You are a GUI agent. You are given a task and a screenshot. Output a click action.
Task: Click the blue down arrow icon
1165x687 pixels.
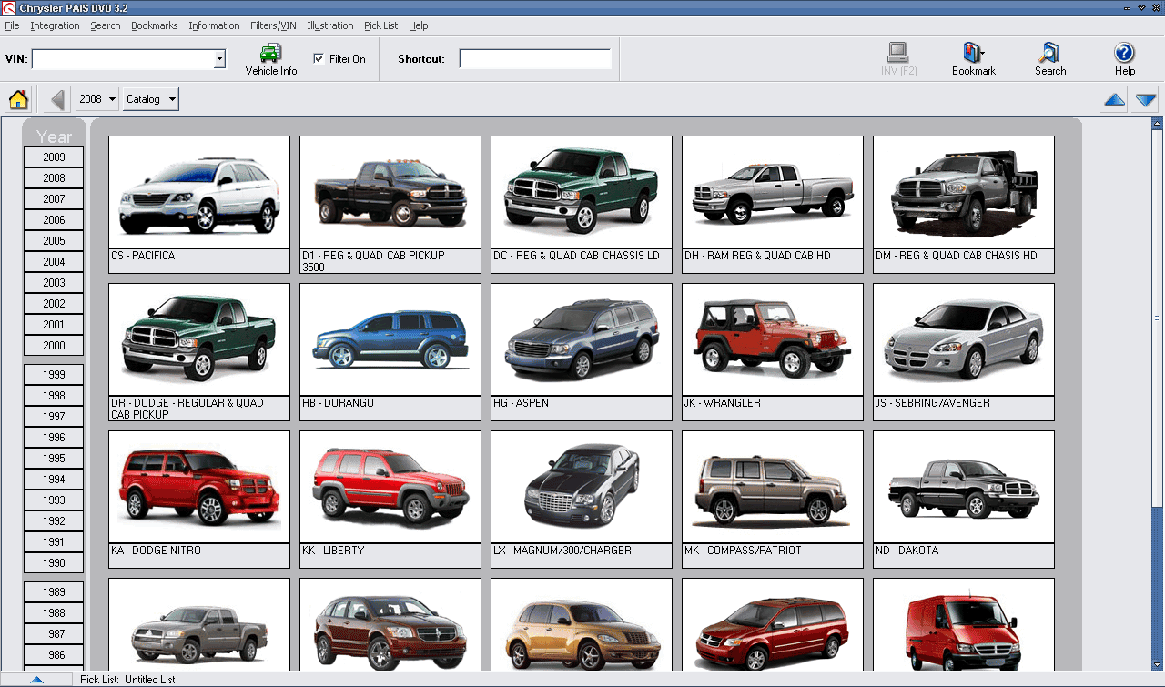pyautogui.click(x=1145, y=100)
